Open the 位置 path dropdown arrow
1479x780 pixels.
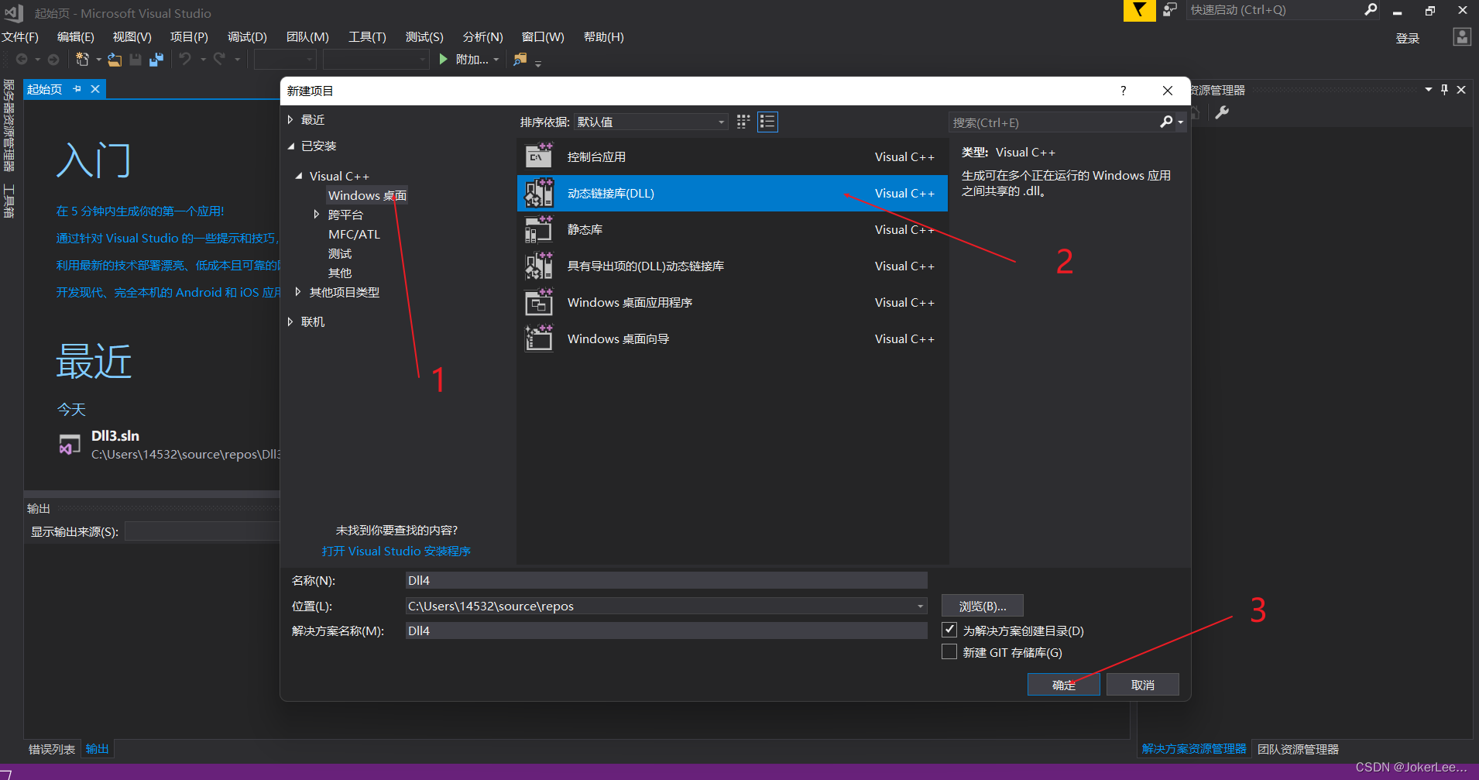point(920,606)
